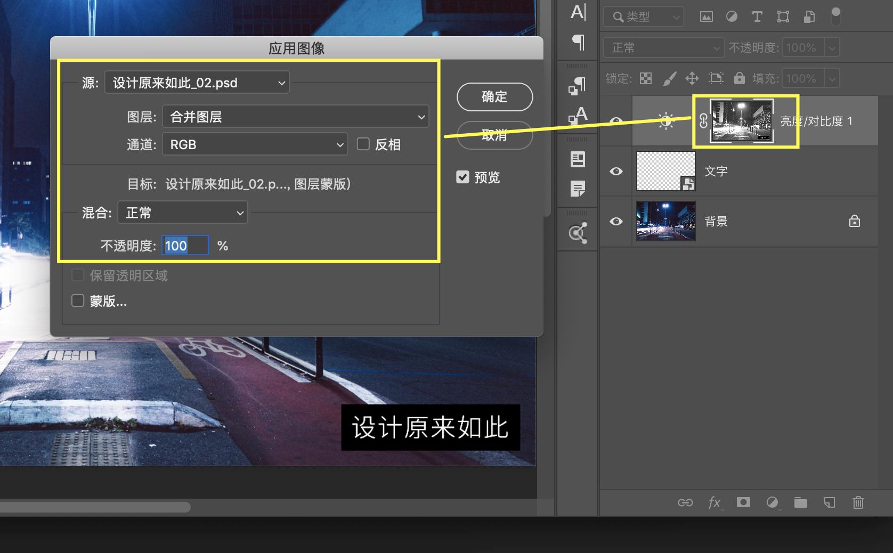Open the 图层 dropdown showing 合并图层
This screenshot has width=893, height=553.
click(x=295, y=116)
